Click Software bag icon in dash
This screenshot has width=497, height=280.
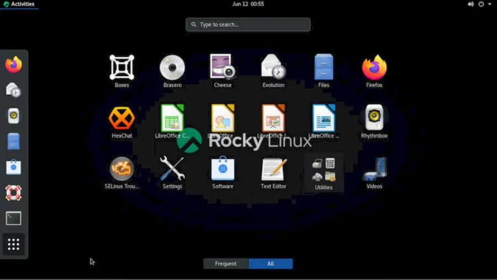point(13,167)
